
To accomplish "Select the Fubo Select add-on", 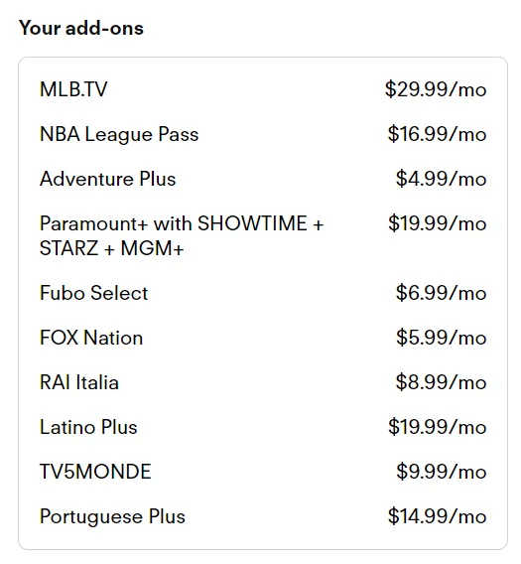I will [x=94, y=293].
